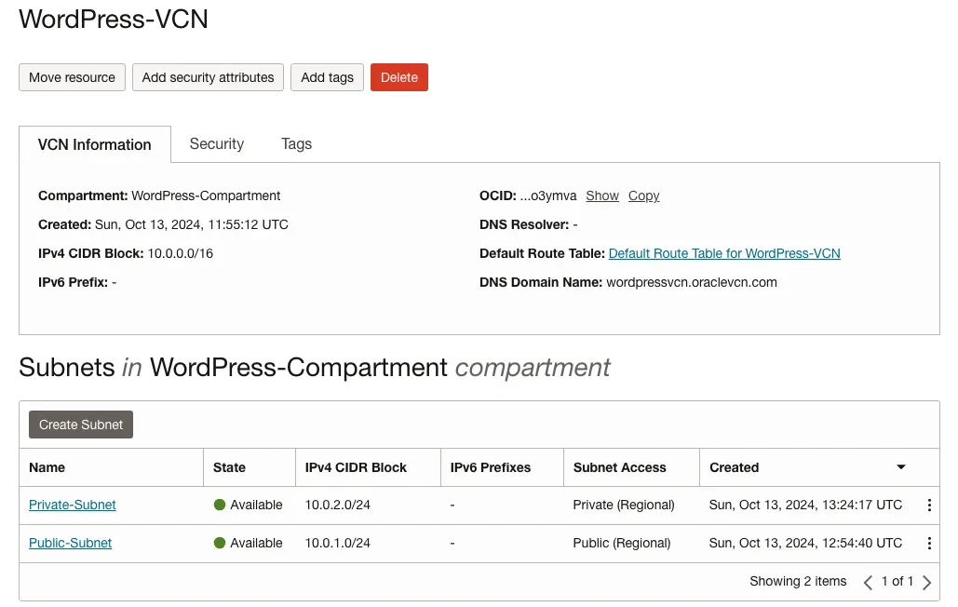Click the Create Subnet button

click(x=81, y=425)
